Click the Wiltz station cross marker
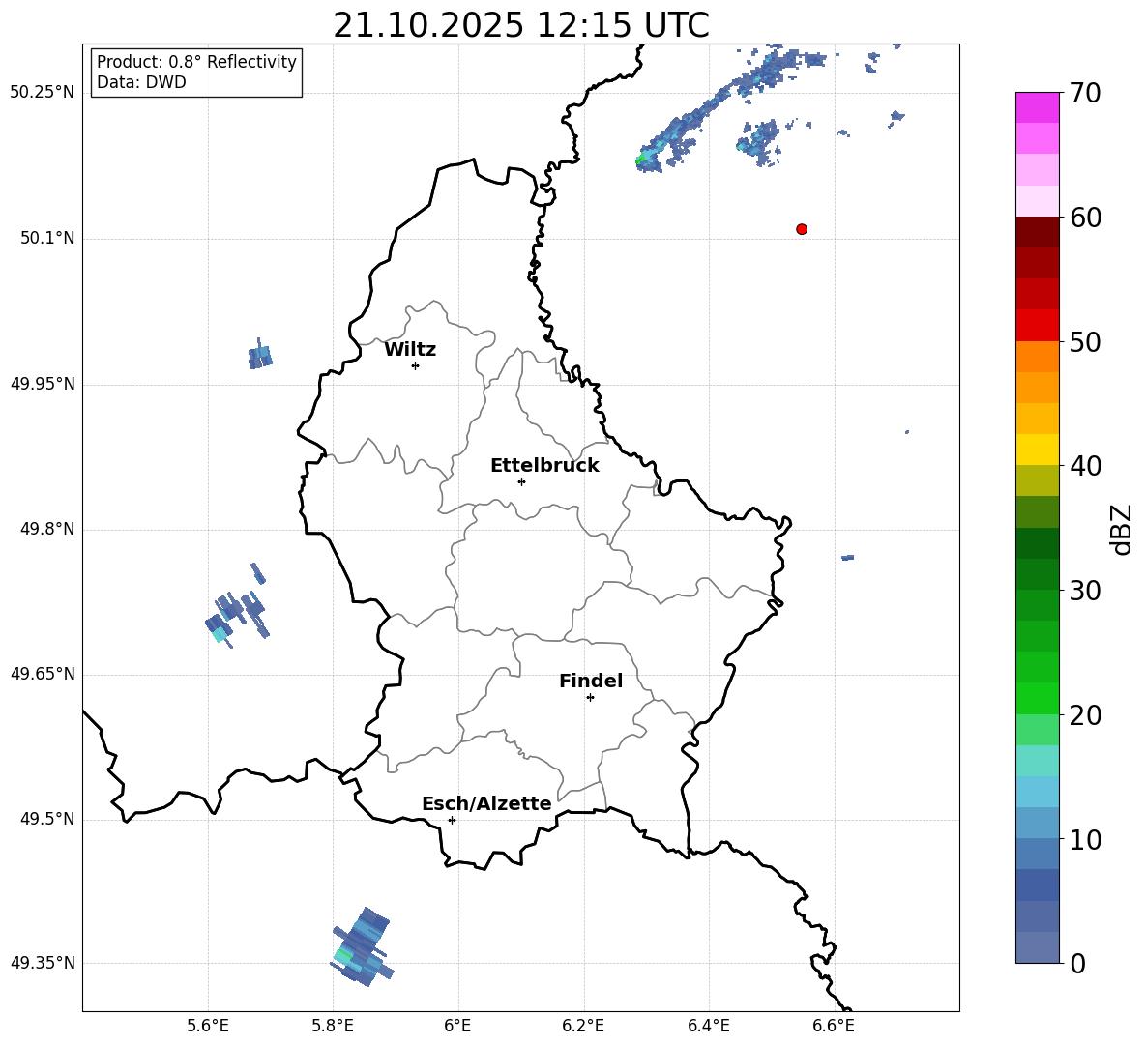This screenshot has height=1045, width=1145. pos(416,366)
